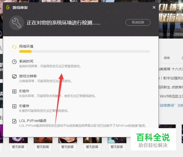This screenshot has height=157, width=183.
Task: Click the LOL PVP.net错误 file icon
Action: pyautogui.click(x=14, y=121)
